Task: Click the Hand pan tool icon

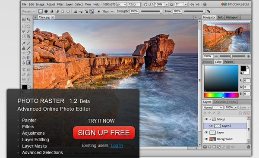Action: (145, 4)
